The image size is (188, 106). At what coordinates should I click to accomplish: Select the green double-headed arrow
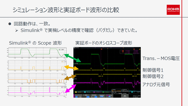click(x=73, y=58)
